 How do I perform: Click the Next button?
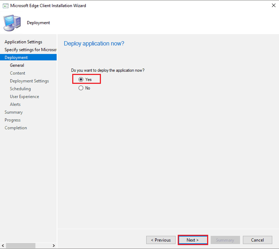193,240
